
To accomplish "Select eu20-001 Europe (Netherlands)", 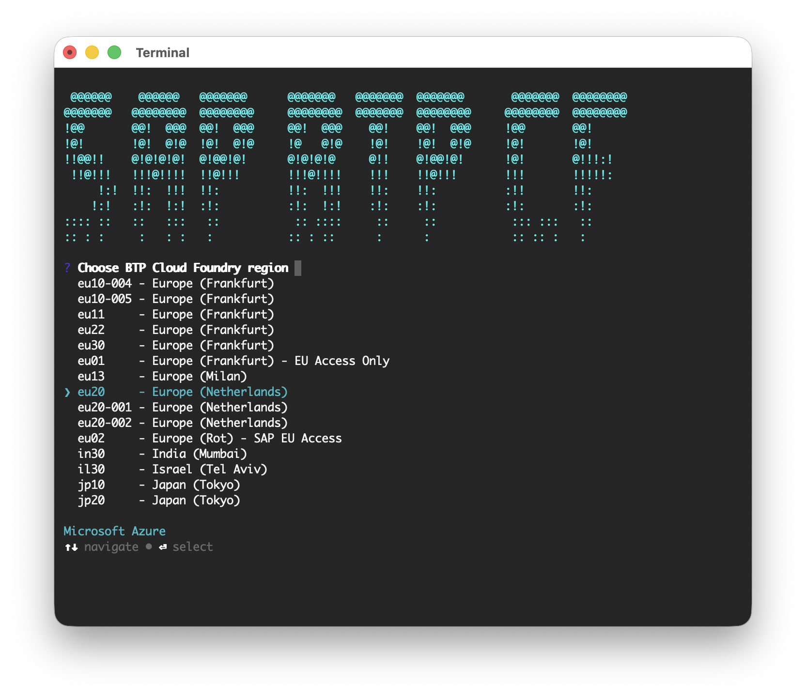I will (183, 408).
